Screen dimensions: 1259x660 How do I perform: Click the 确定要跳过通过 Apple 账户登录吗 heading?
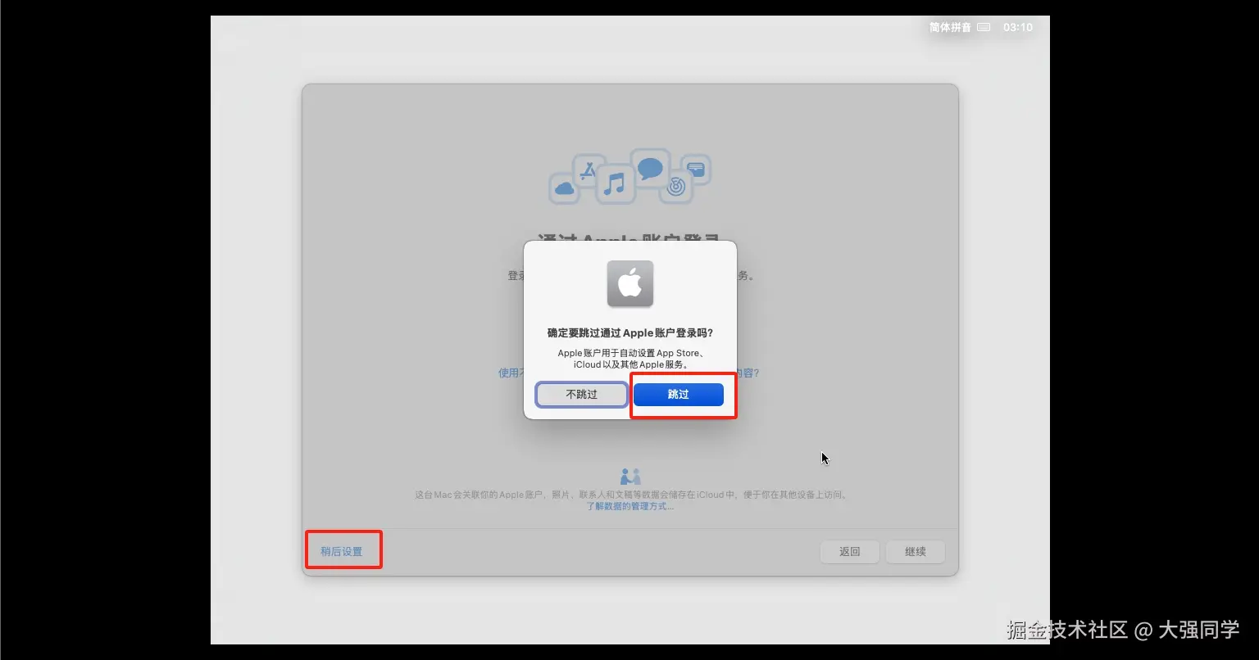point(630,333)
